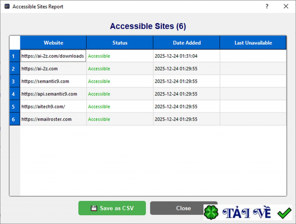
Task: Click the Last Unavailable column header
Action: (253, 43)
